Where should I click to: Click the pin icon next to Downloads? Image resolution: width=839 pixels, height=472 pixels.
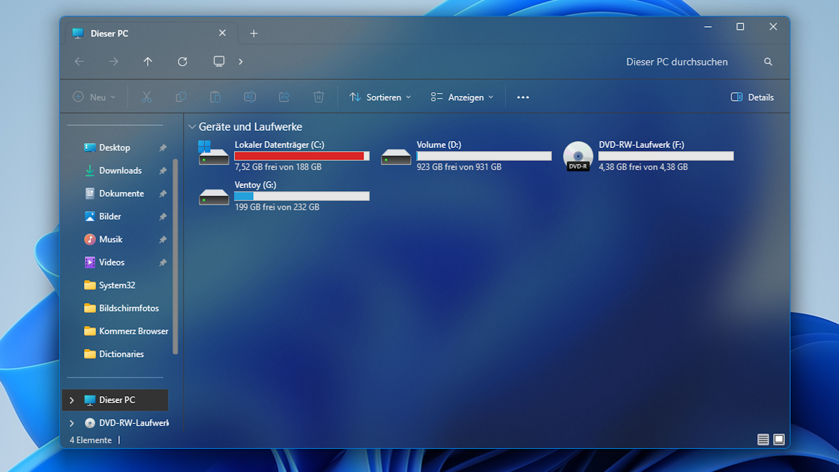point(163,170)
